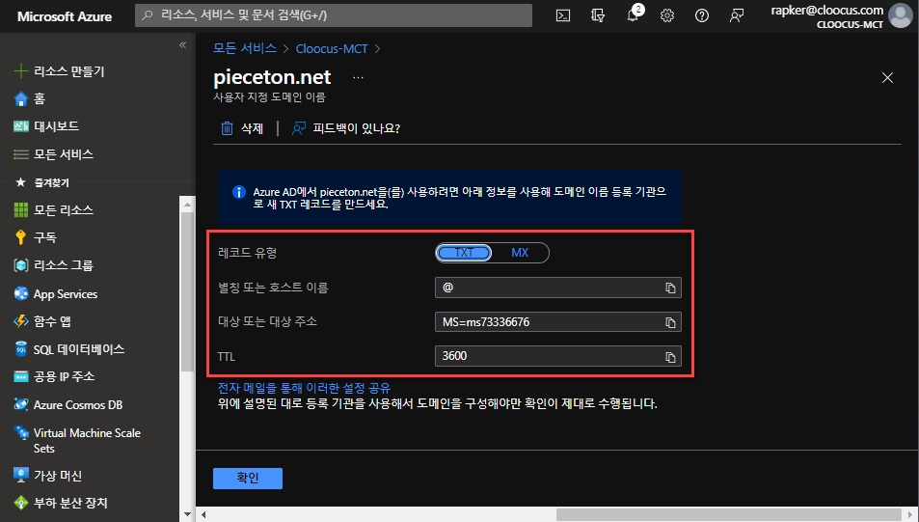Open directory and subscription filter icon
This screenshot has height=522, width=919.
click(x=598, y=15)
